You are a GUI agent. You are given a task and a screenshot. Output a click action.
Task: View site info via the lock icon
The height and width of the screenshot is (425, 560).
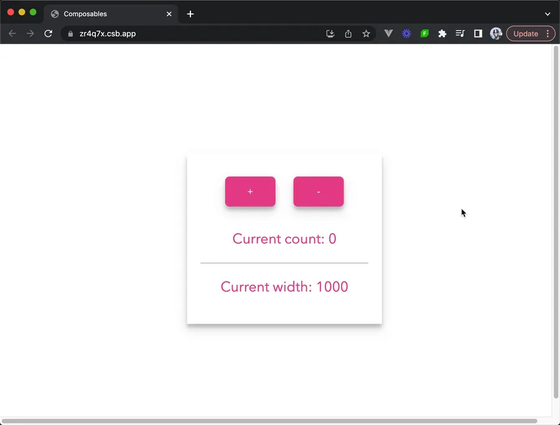click(70, 34)
